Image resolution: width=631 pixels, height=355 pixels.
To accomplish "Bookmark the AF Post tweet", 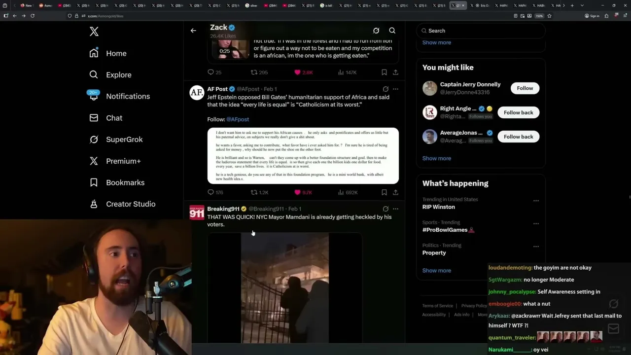I will tap(384, 192).
